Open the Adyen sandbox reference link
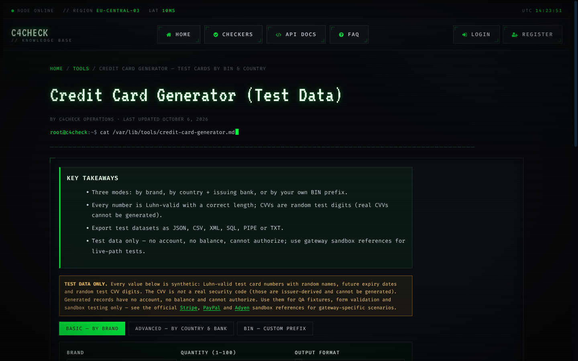578x361 pixels. [242, 308]
